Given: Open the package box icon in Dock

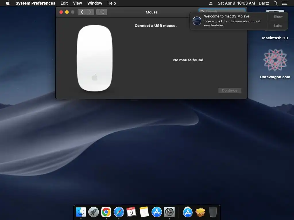Looking at the screenshot, I should (x=200, y=212).
